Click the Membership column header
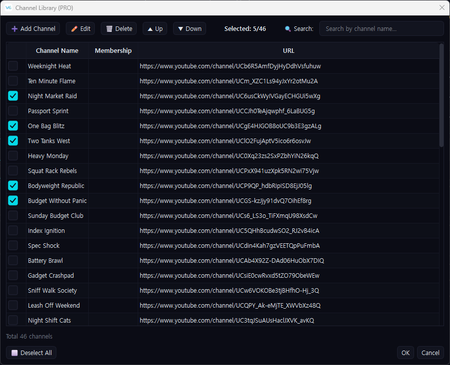The image size is (450, 365). 113,51
